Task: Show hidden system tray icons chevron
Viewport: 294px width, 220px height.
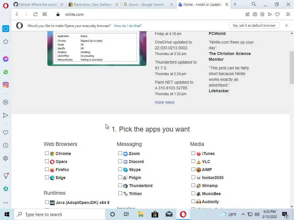Action: click(243, 214)
